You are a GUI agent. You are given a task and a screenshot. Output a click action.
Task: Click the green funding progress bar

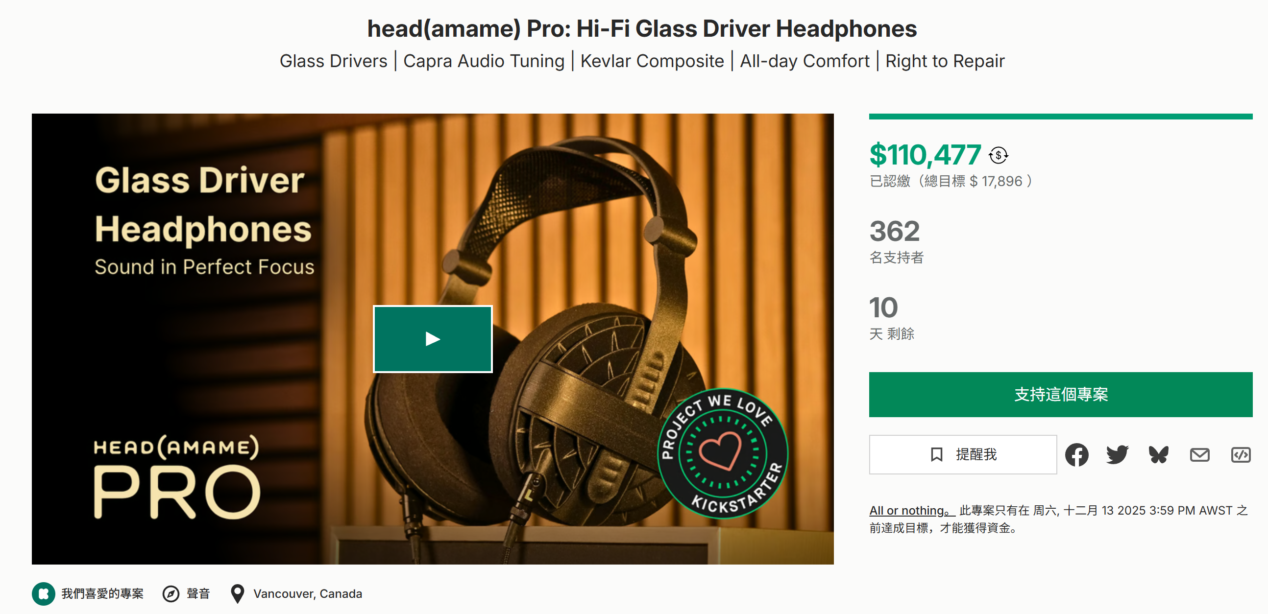[1060, 117]
